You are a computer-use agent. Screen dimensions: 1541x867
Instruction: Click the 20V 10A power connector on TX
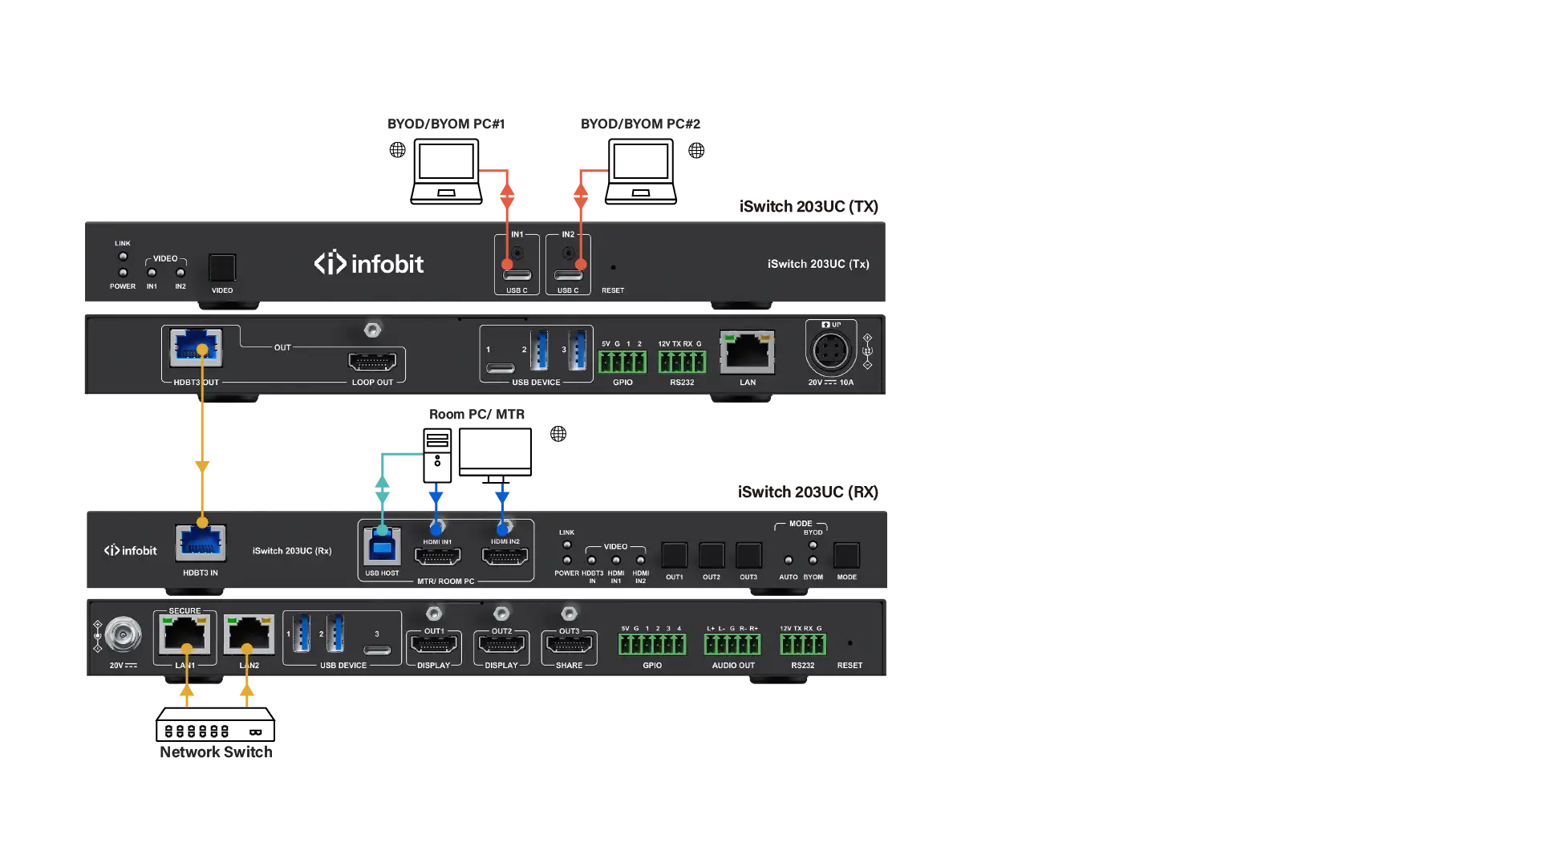point(830,351)
